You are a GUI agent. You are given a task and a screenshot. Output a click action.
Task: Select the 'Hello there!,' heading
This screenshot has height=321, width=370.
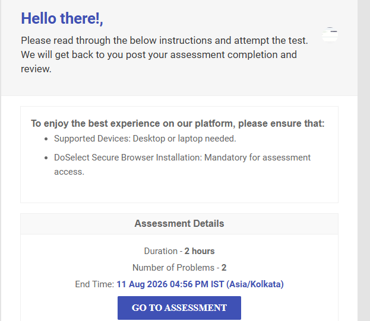click(x=62, y=18)
